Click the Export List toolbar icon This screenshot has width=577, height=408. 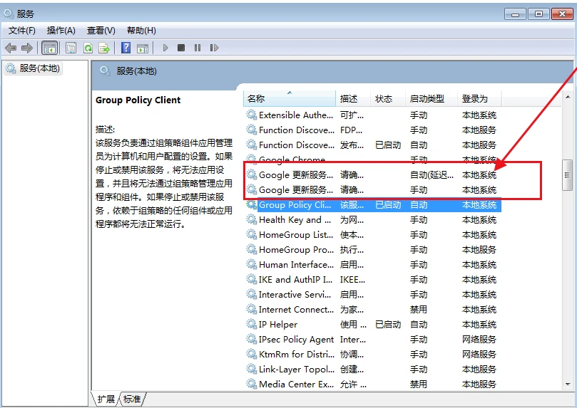tap(105, 48)
